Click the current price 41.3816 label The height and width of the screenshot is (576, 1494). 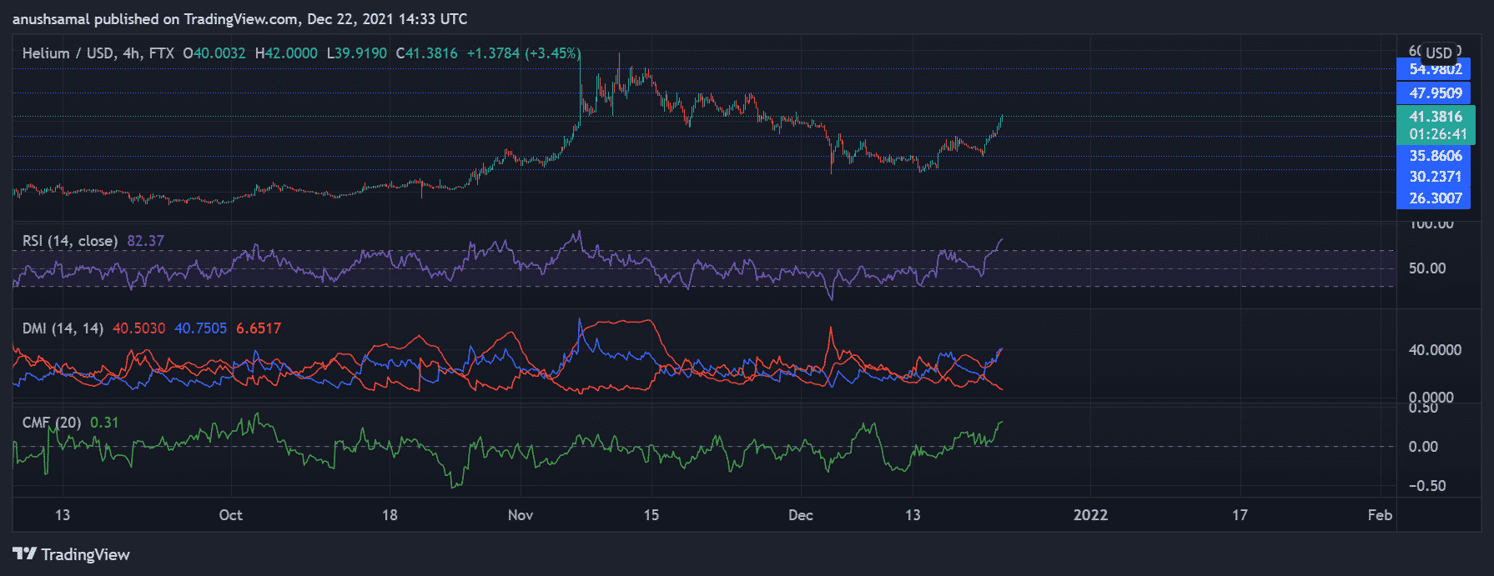(1435, 117)
